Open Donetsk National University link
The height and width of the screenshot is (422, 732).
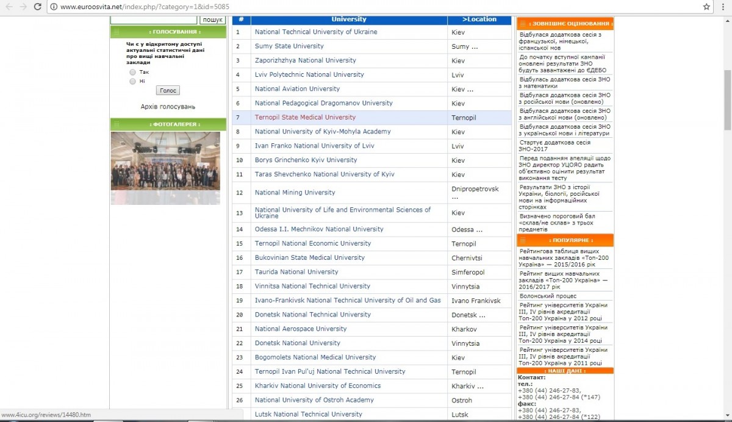coord(298,343)
